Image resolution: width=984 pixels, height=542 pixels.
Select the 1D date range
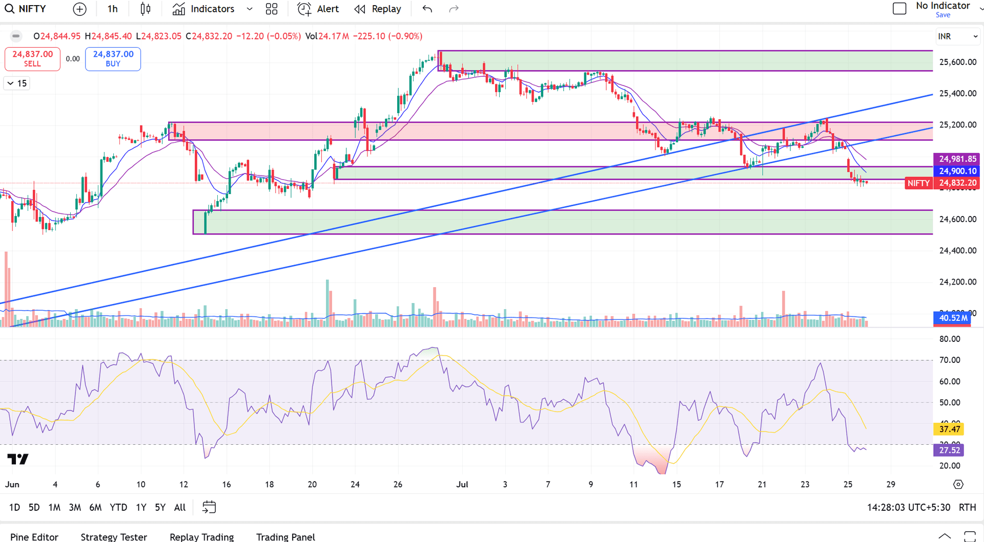tap(14, 507)
